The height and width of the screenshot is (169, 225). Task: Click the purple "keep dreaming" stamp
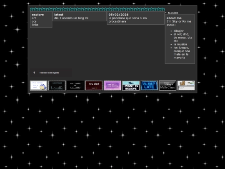(x=112, y=86)
